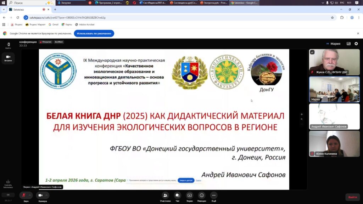363x204 pixels.
Task: Open the Чат chat panel
Action: tap(177, 195)
